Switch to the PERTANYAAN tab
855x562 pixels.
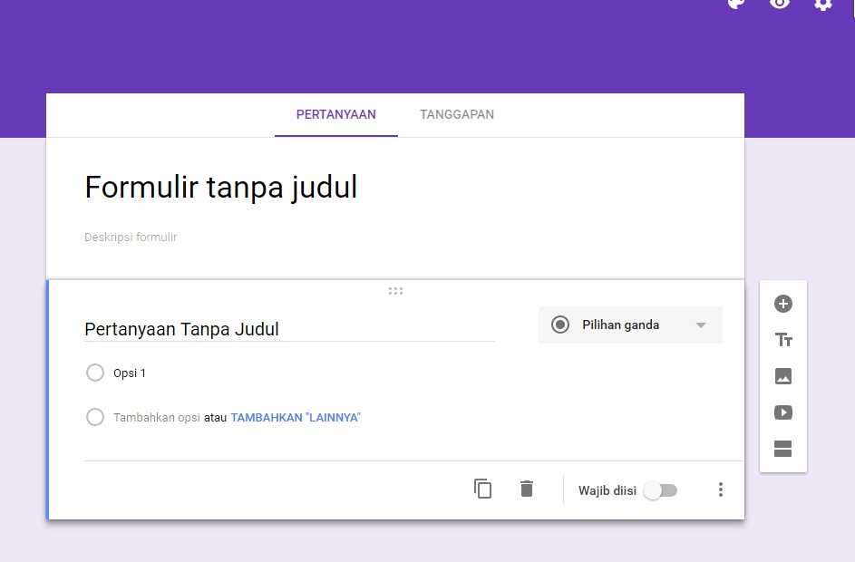335,114
